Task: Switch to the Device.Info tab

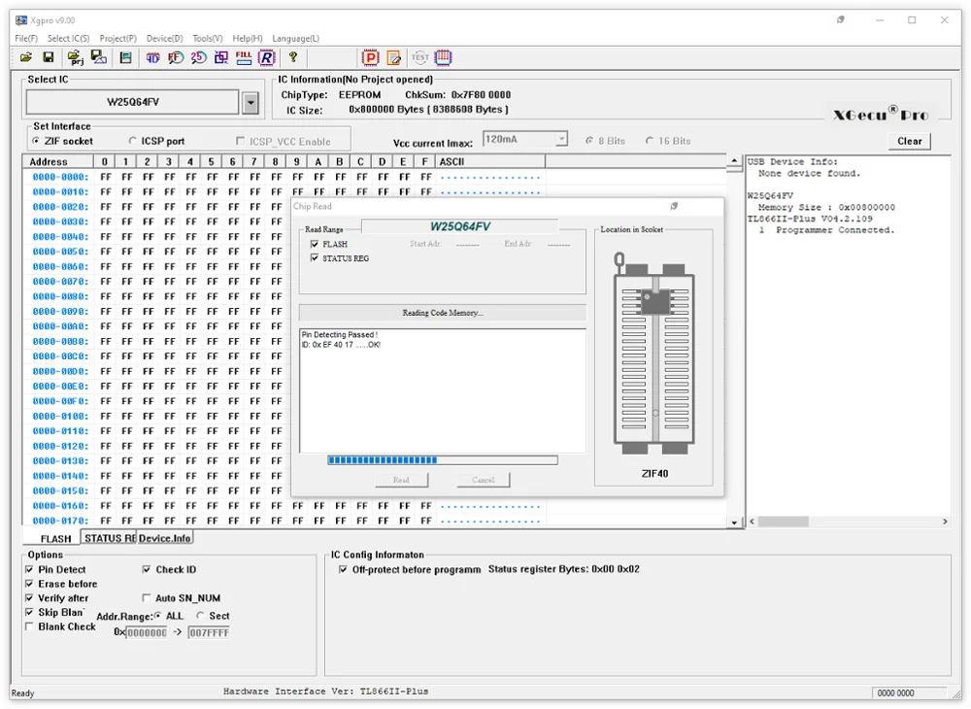Action: 165,538
